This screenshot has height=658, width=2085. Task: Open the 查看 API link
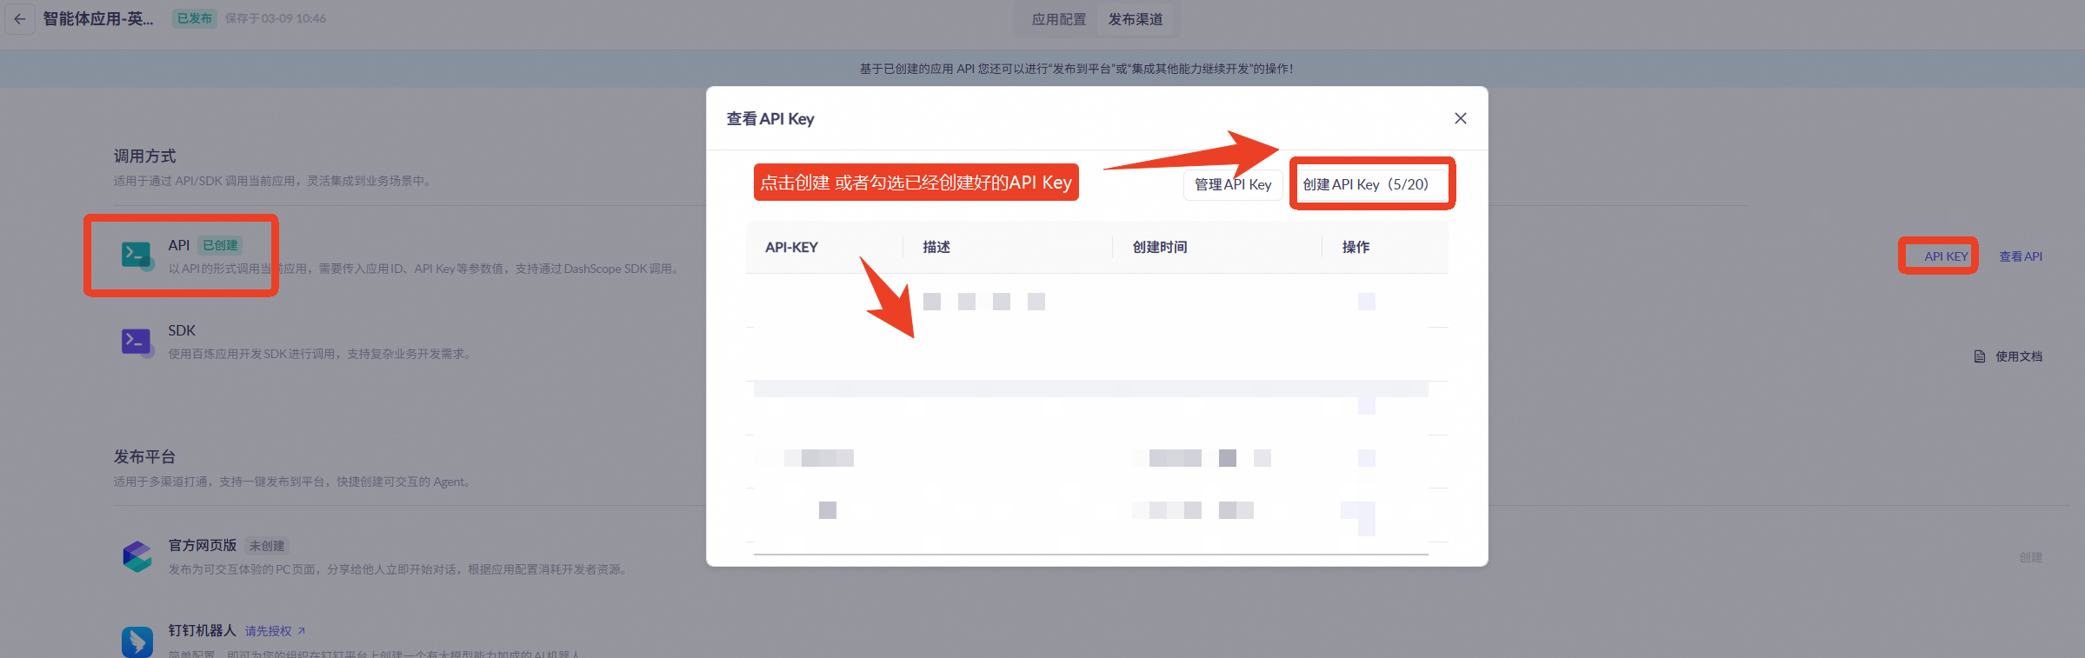click(x=2020, y=256)
